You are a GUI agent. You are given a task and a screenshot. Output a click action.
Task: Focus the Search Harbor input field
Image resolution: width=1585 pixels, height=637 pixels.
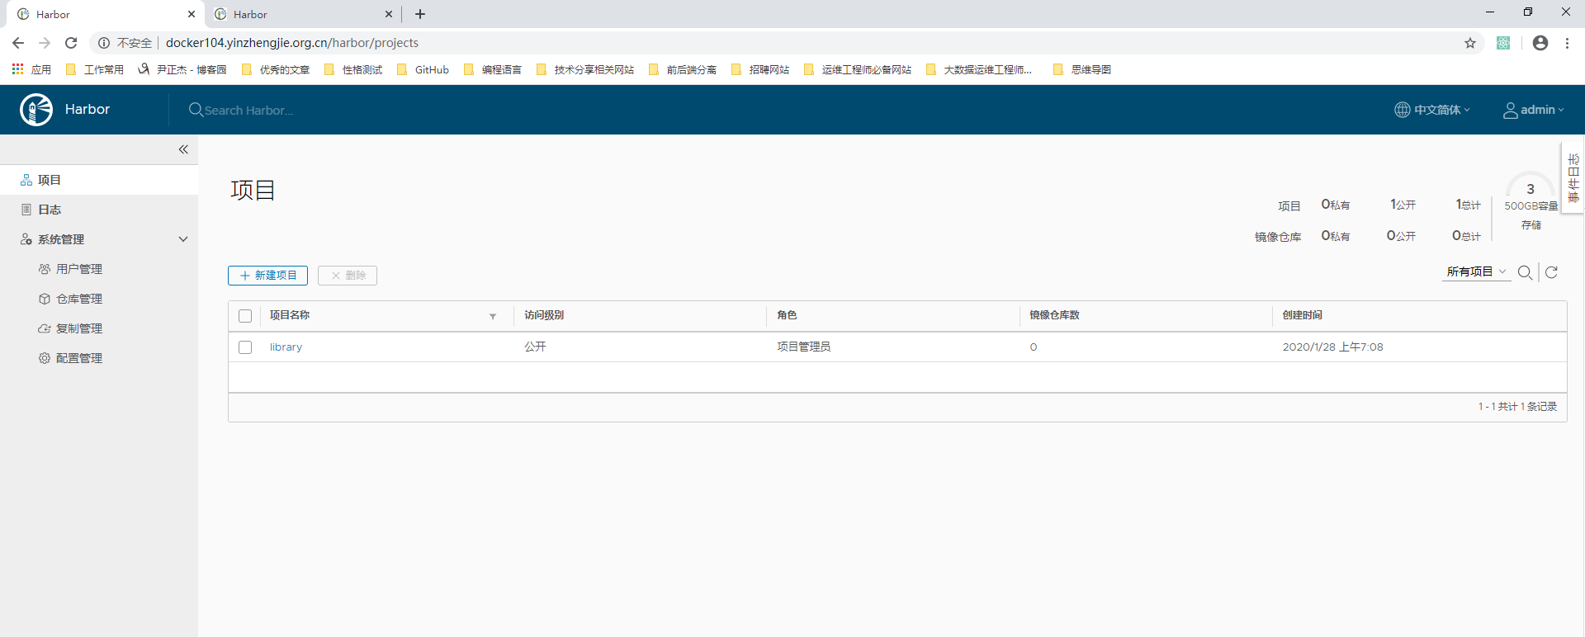(249, 111)
